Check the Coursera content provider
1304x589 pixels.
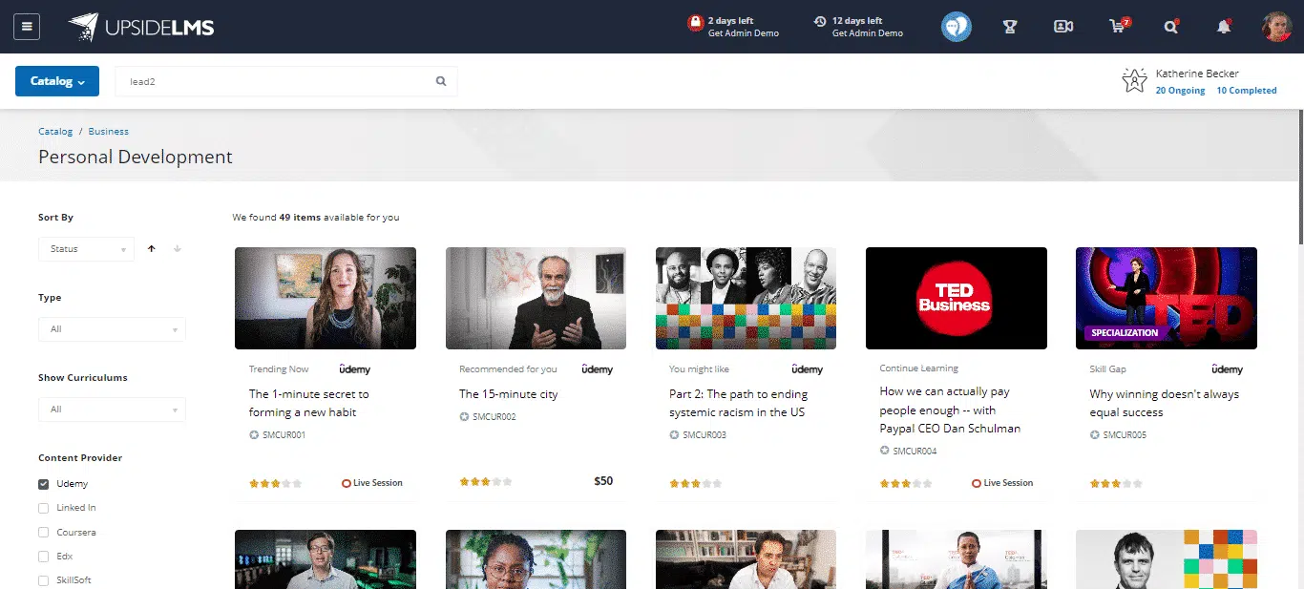click(x=43, y=533)
